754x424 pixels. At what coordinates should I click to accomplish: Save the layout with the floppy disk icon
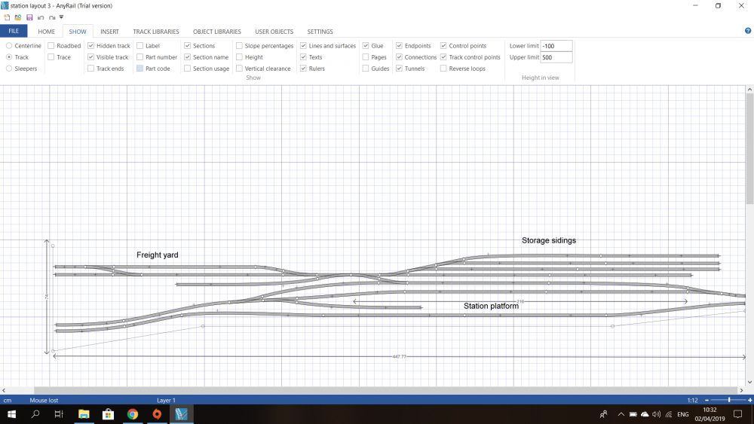[29, 17]
